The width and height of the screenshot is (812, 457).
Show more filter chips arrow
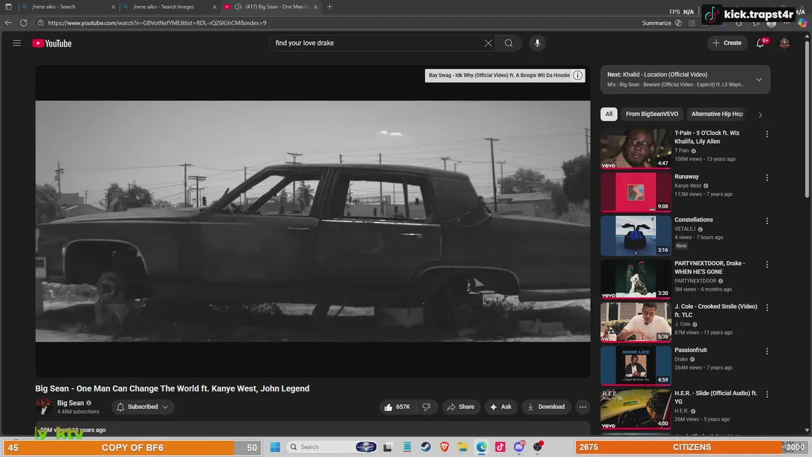coord(760,115)
